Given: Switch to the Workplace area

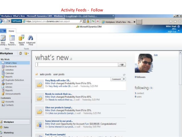Looking at the screenshot, I should click(x=15, y=122).
